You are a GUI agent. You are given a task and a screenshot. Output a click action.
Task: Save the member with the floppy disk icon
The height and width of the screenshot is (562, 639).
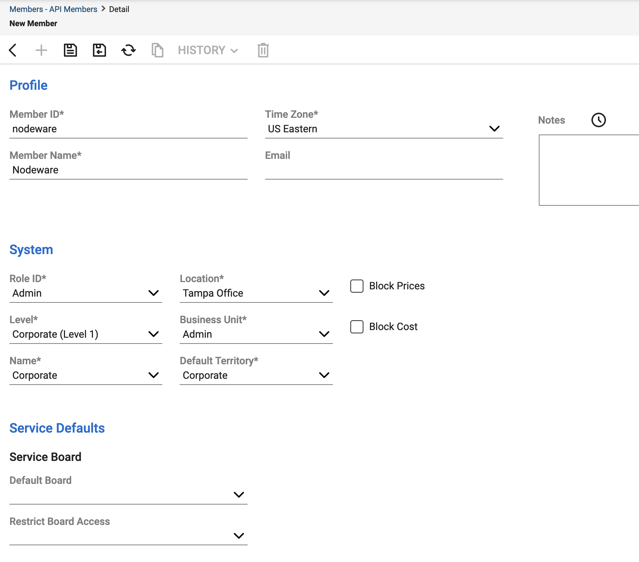tap(70, 50)
